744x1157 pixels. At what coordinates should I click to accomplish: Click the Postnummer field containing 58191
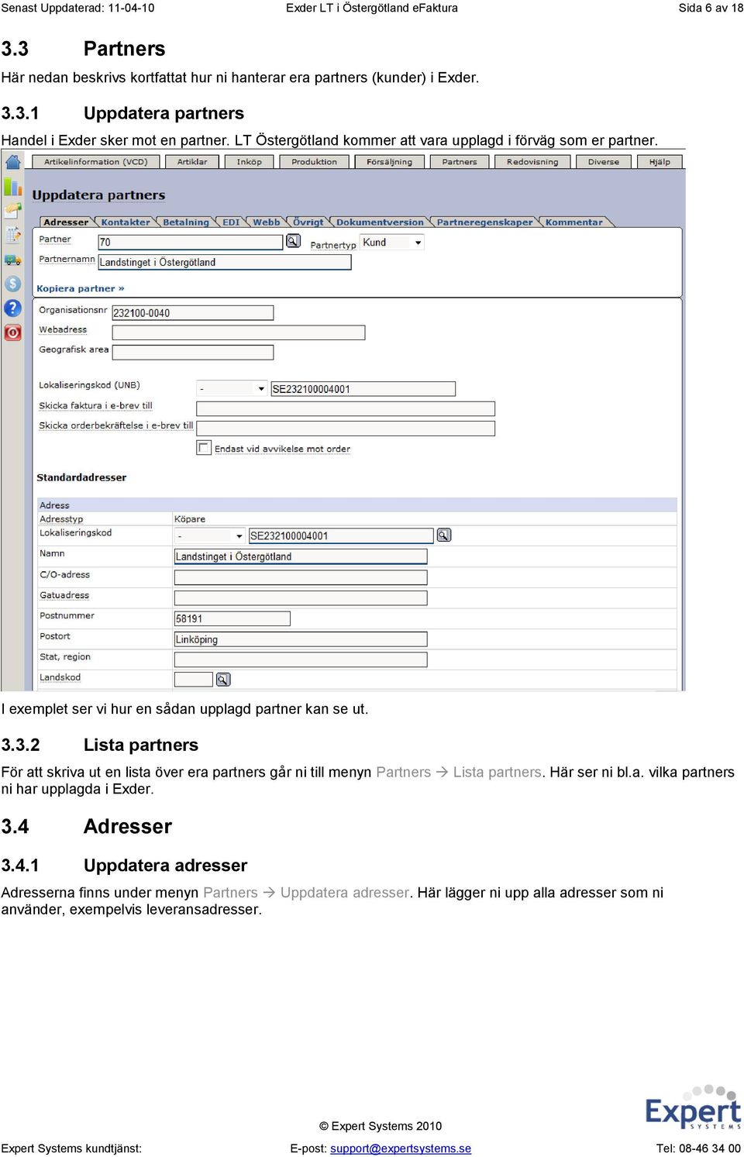click(232, 618)
